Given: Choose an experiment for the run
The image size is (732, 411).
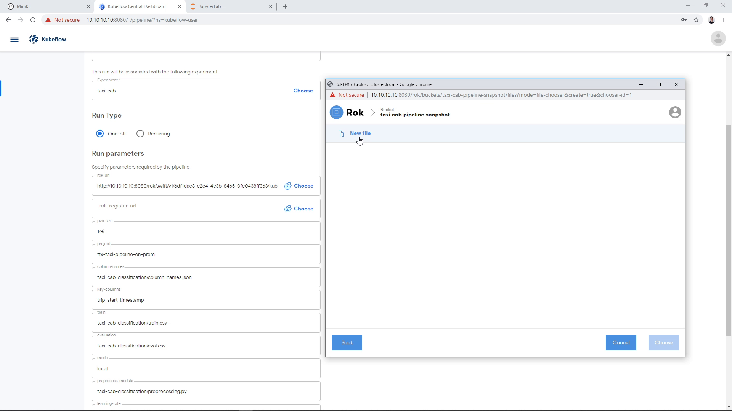Looking at the screenshot, I should tap(303, 91).
